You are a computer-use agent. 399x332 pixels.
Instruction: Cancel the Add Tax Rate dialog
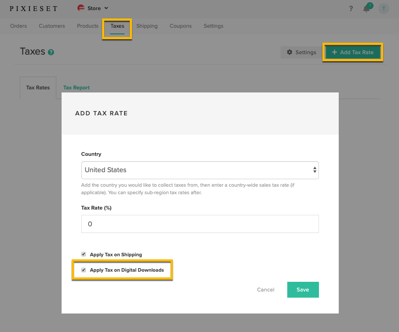pos(265,290)
